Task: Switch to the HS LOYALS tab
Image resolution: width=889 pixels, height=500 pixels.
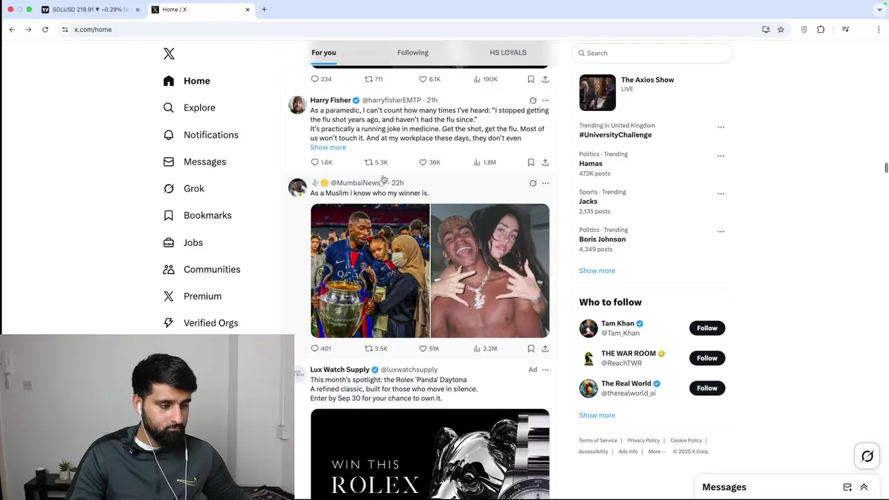Action: pos(508,53)
